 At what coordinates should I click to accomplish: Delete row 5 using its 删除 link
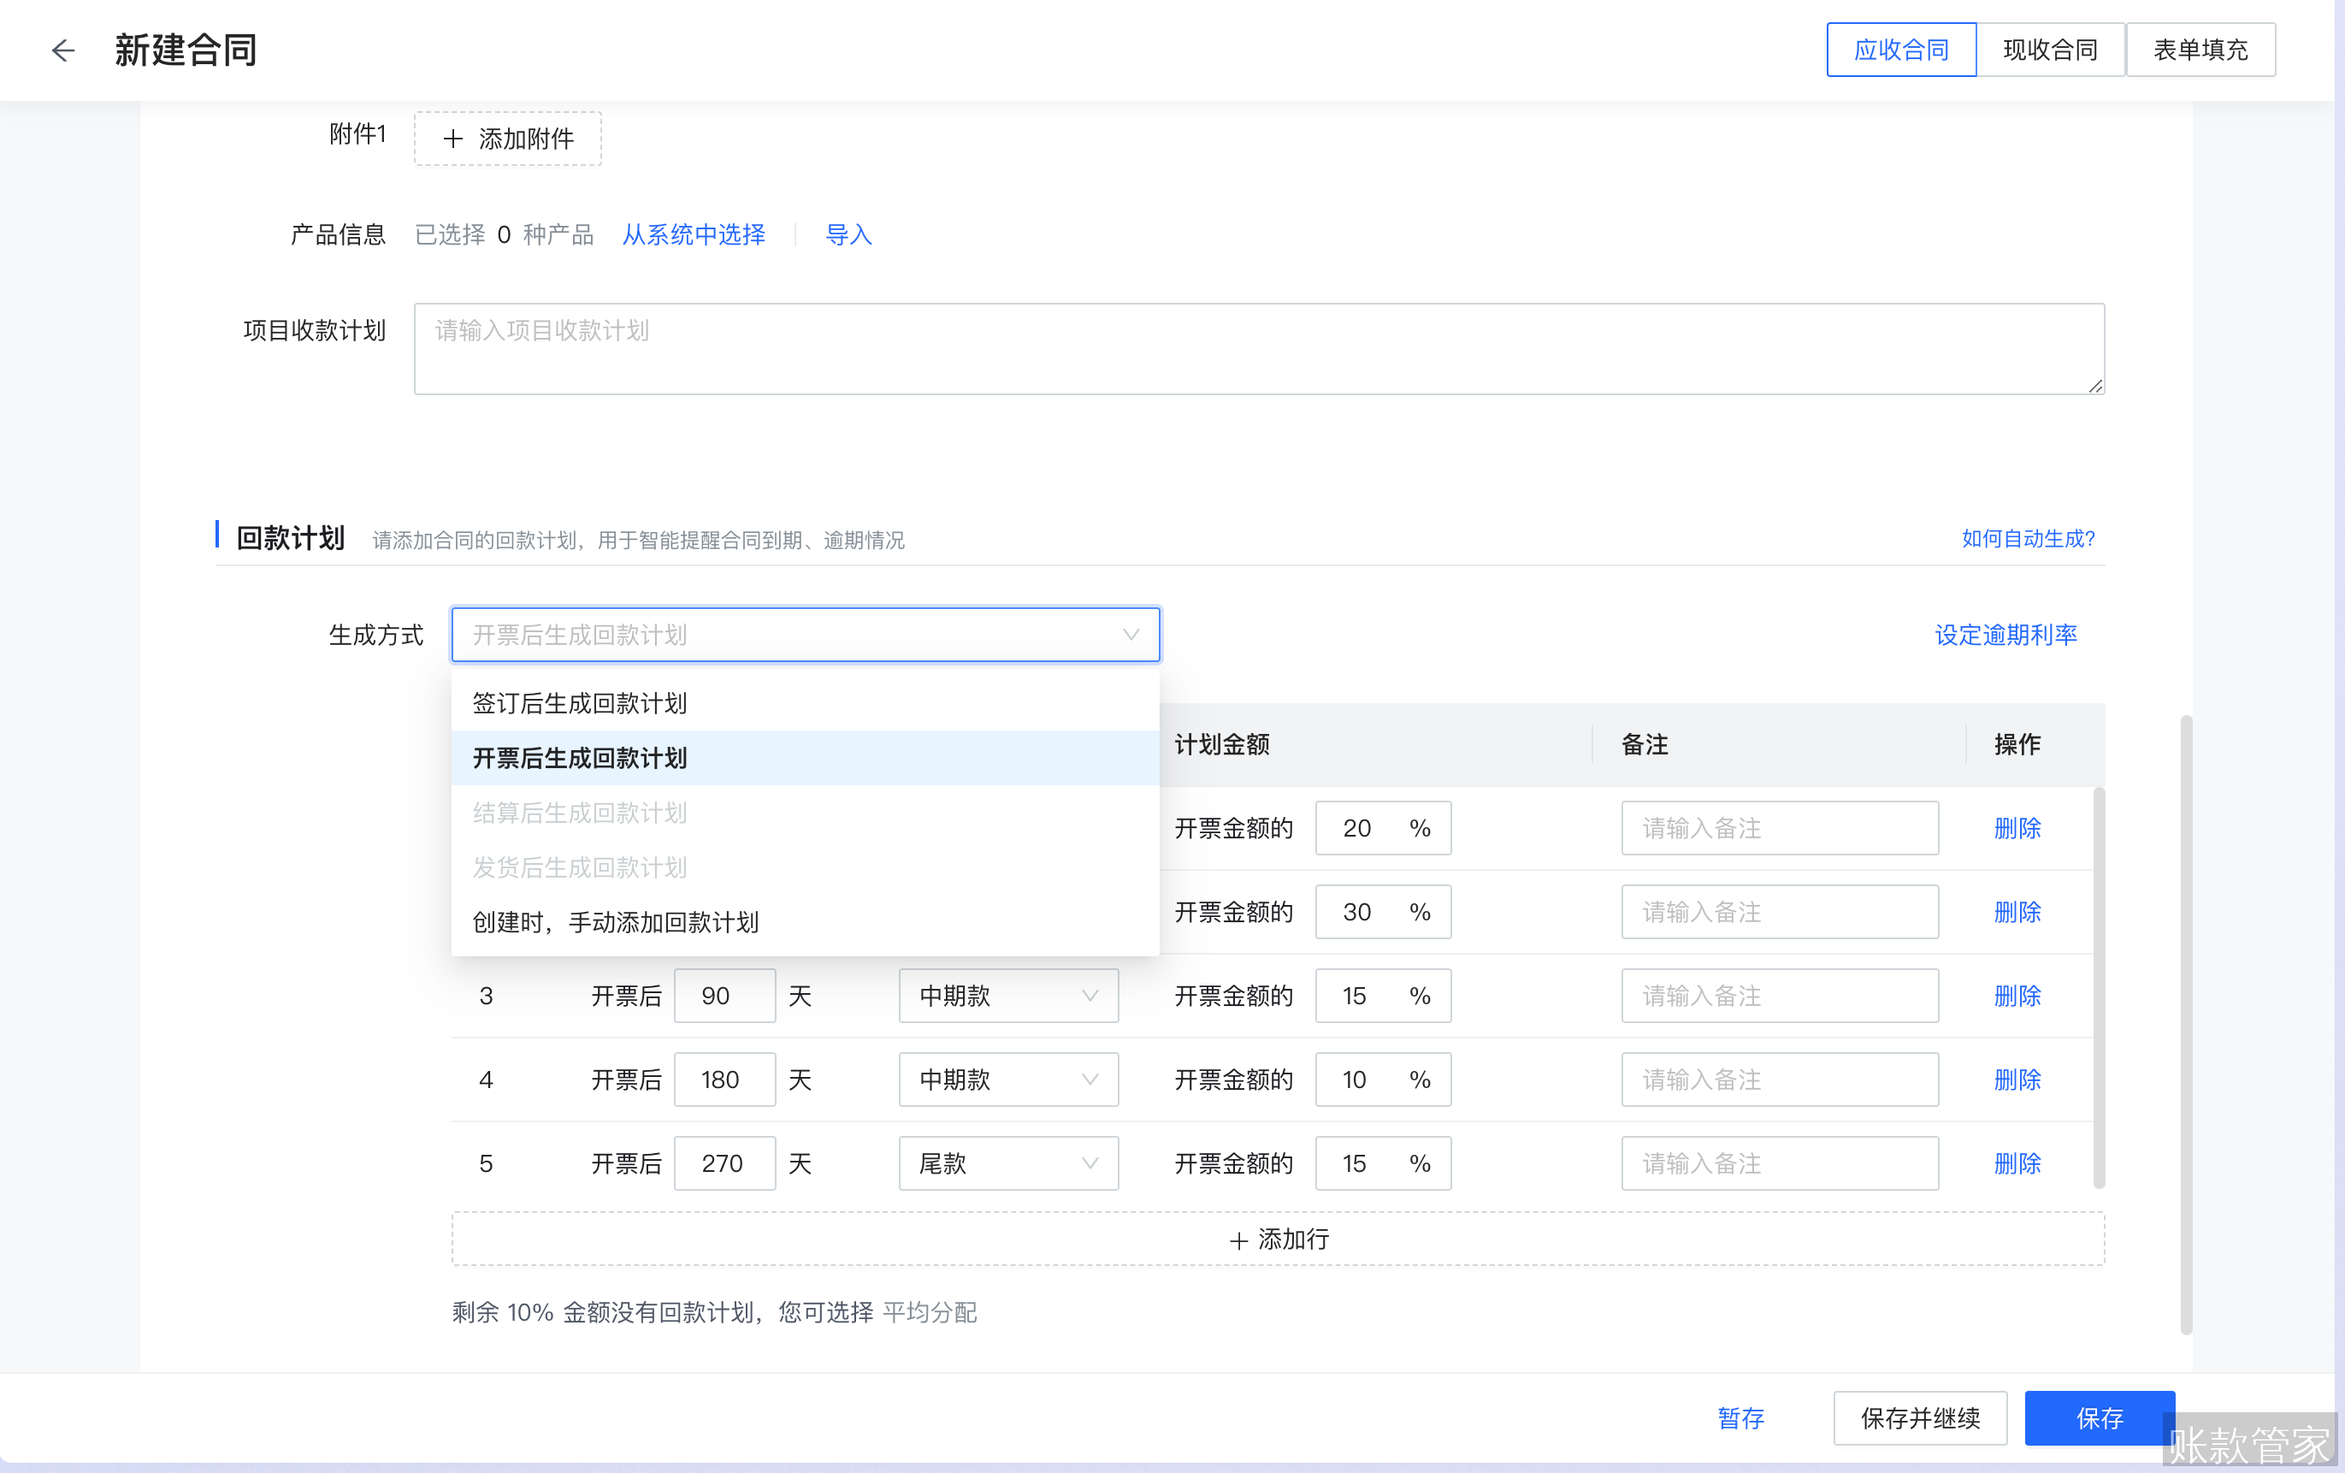(2017, 1163)
